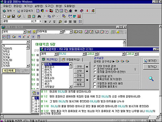Click the 성구검색기 toolbar button

point(25,11)
